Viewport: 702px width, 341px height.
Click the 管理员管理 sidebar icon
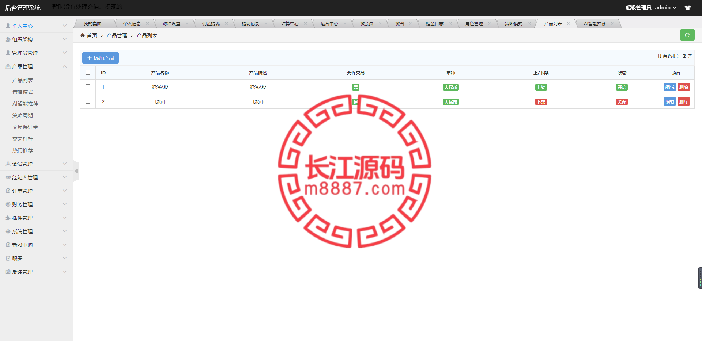click(x=8, y=53)
